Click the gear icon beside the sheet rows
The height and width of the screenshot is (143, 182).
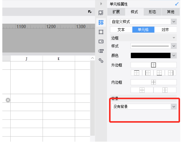point(8,100)
